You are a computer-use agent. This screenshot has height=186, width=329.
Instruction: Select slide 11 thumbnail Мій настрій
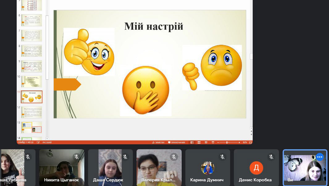coord(32,97)
